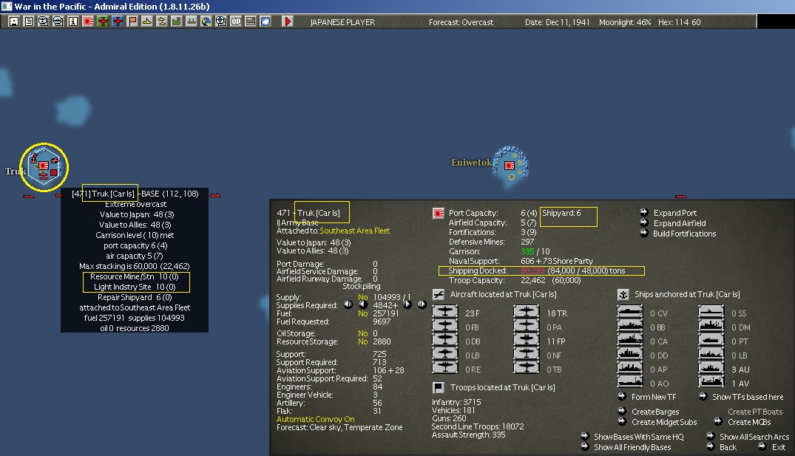Click the 'Repair Shipyard 6 (0)' tooltip line
Image resolution: width=795 pixels, height=456 pixels.
135,297
